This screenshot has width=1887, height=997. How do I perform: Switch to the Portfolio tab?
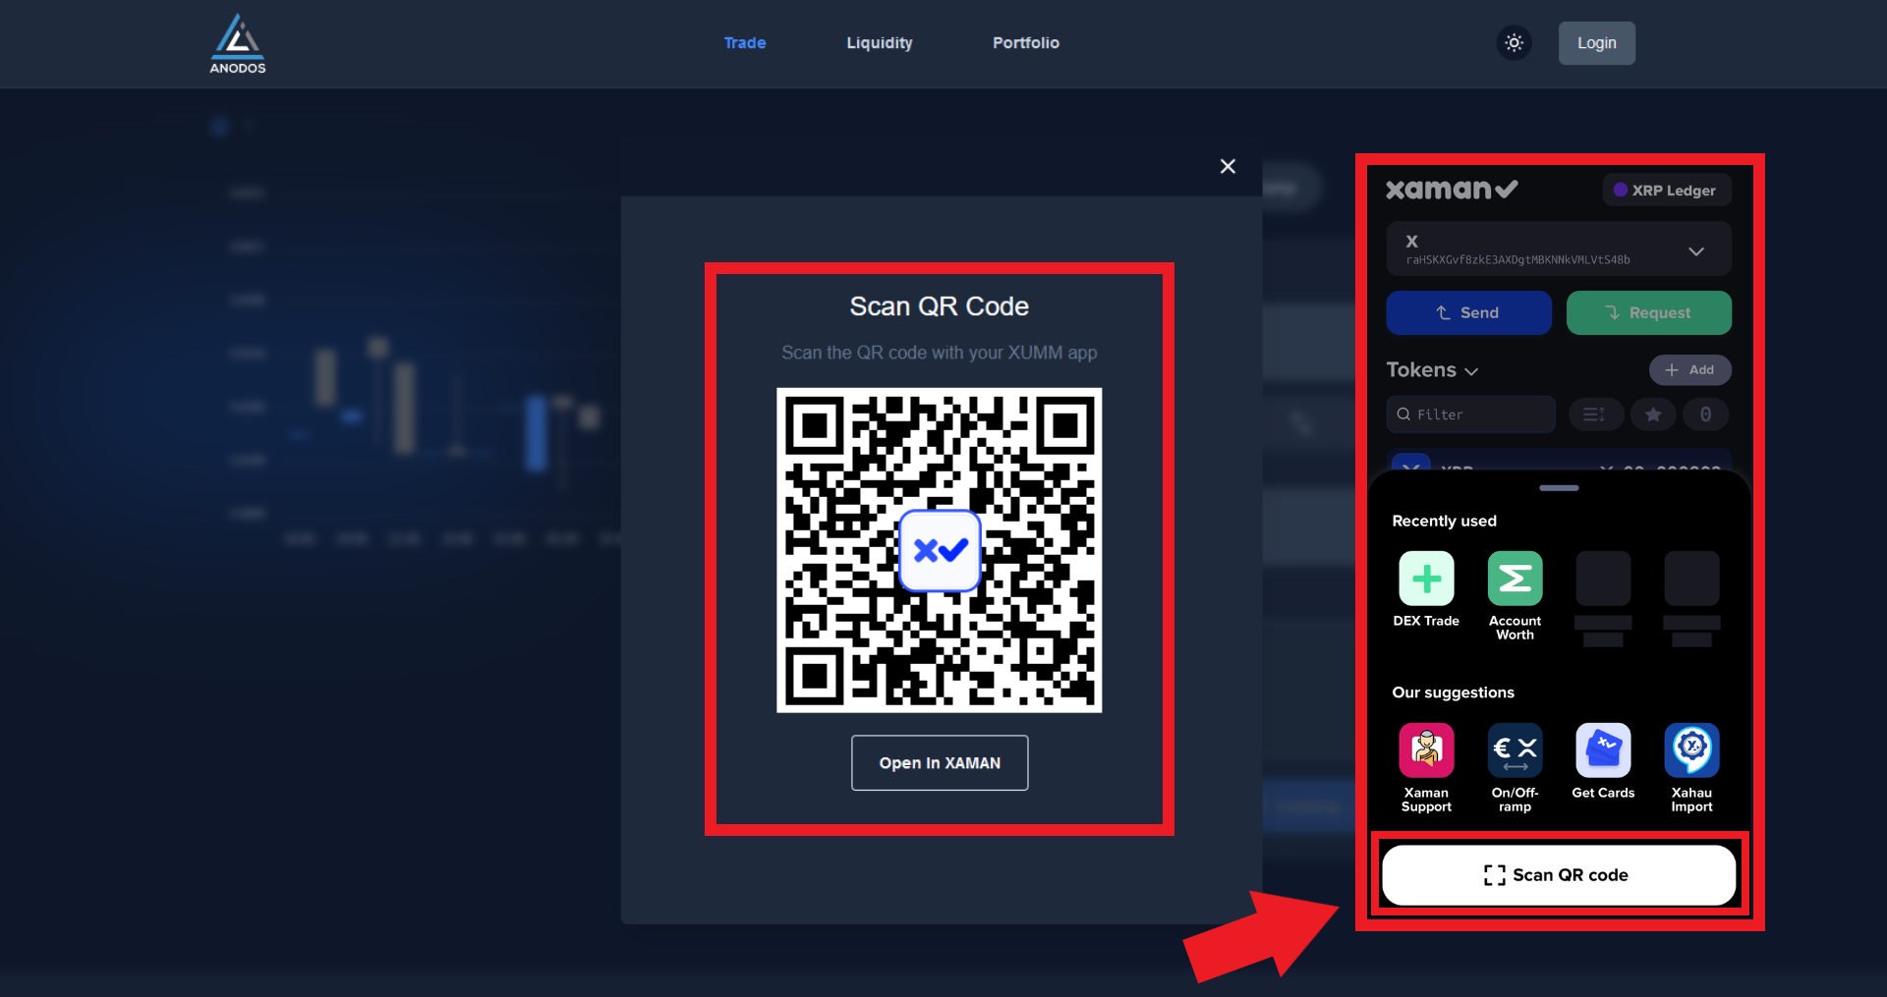pyautogui.click(x=1025, y=43)
